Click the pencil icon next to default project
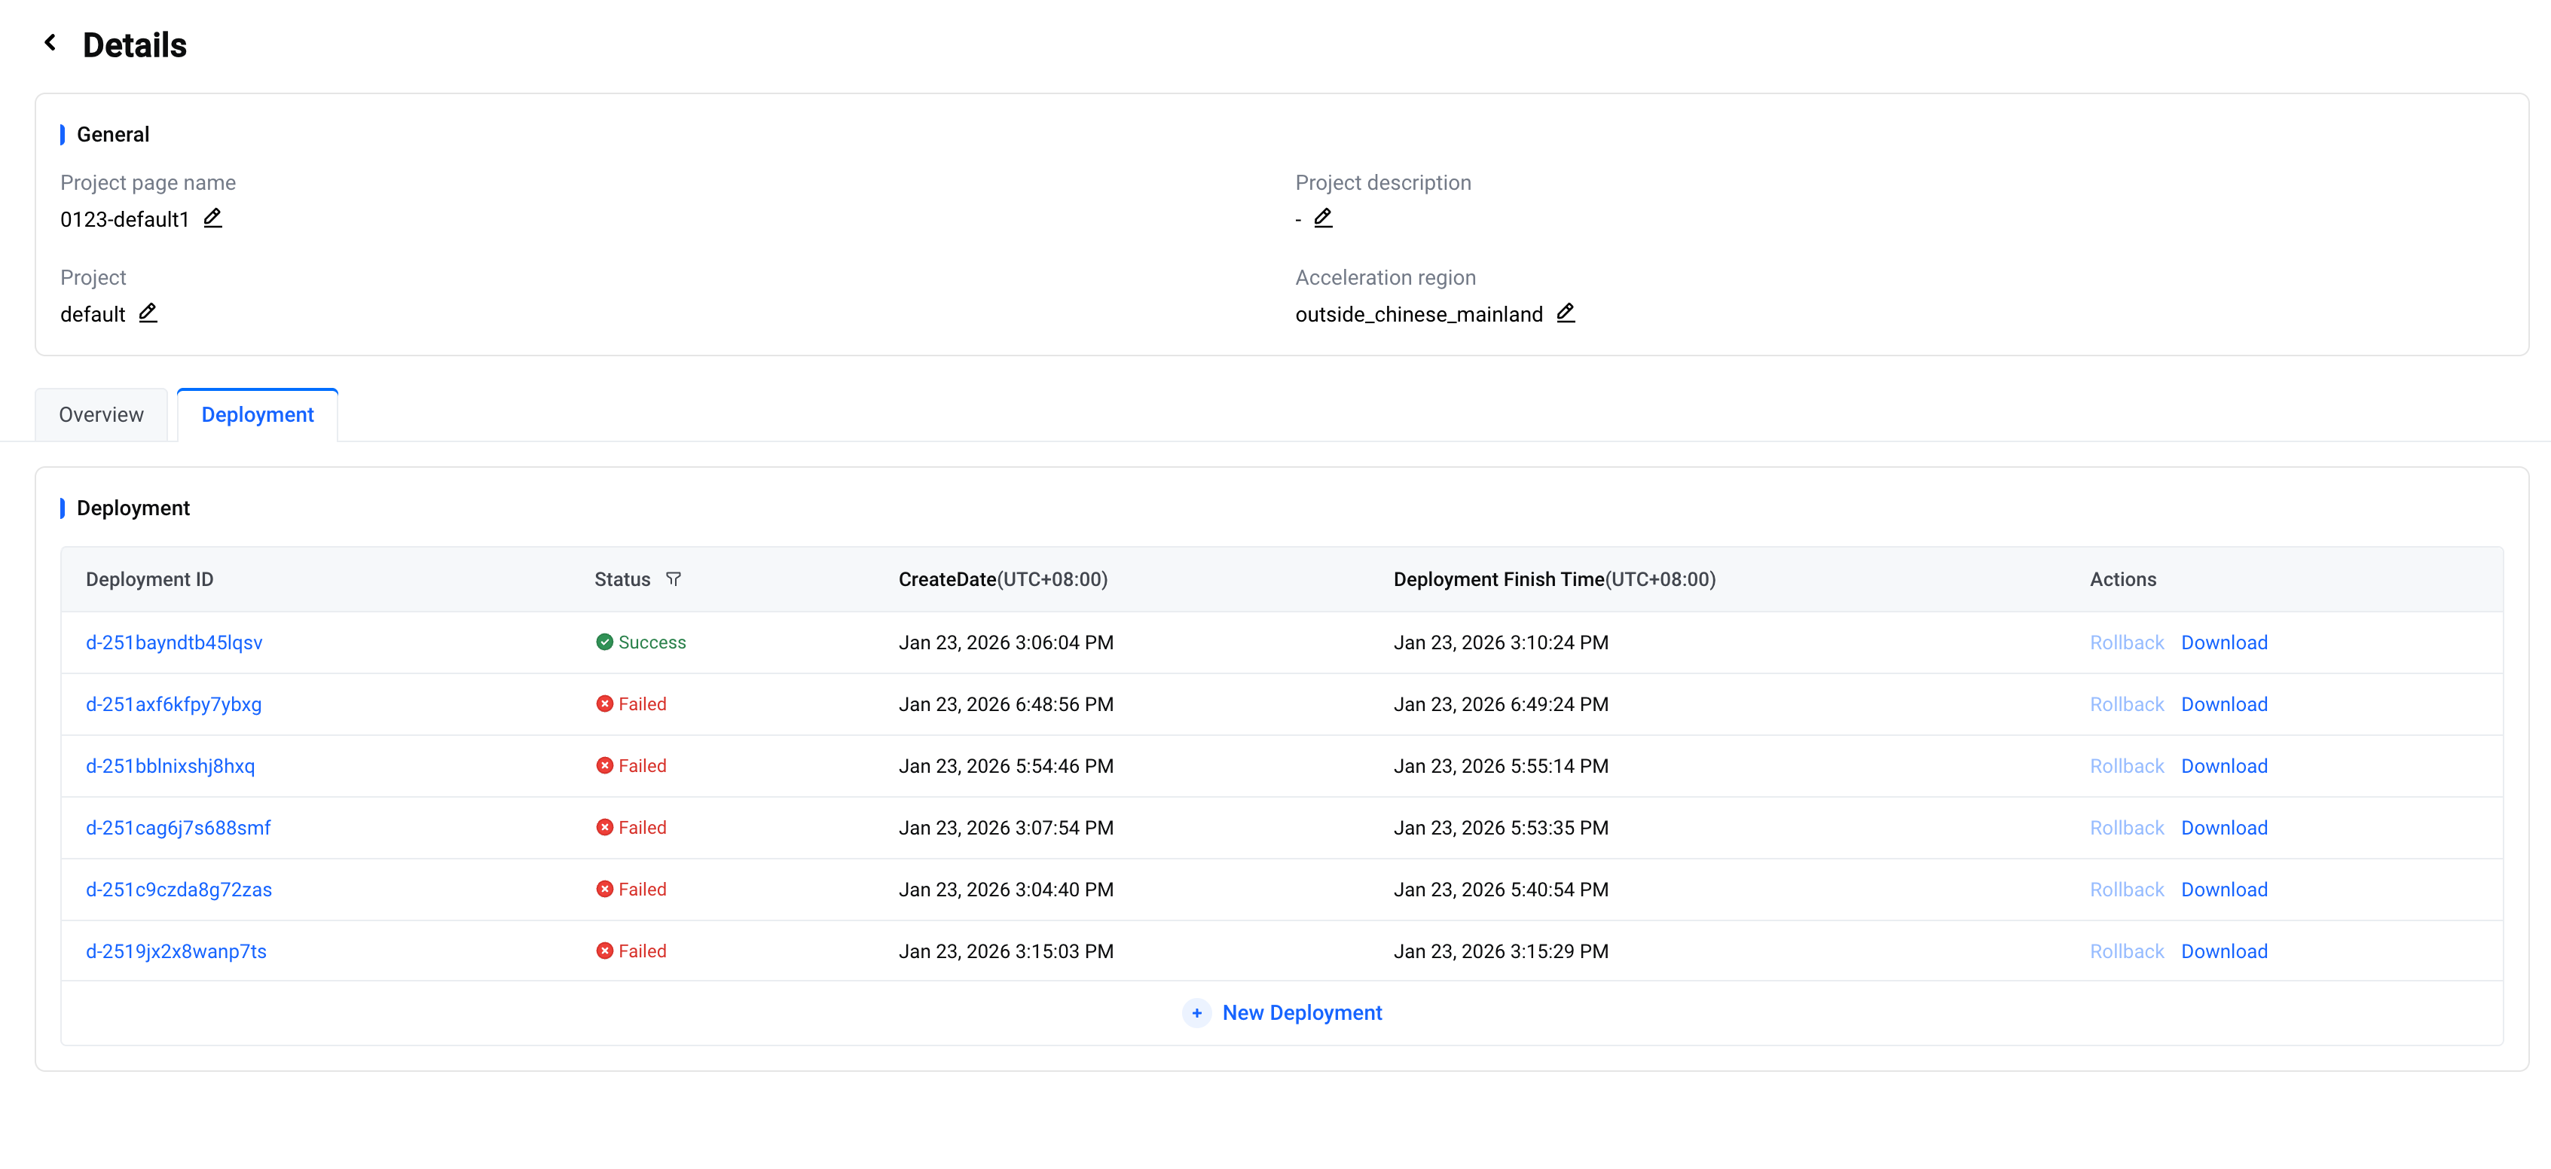The width and height of the screenshot is (2551, 1169). (x=148, y=313)
